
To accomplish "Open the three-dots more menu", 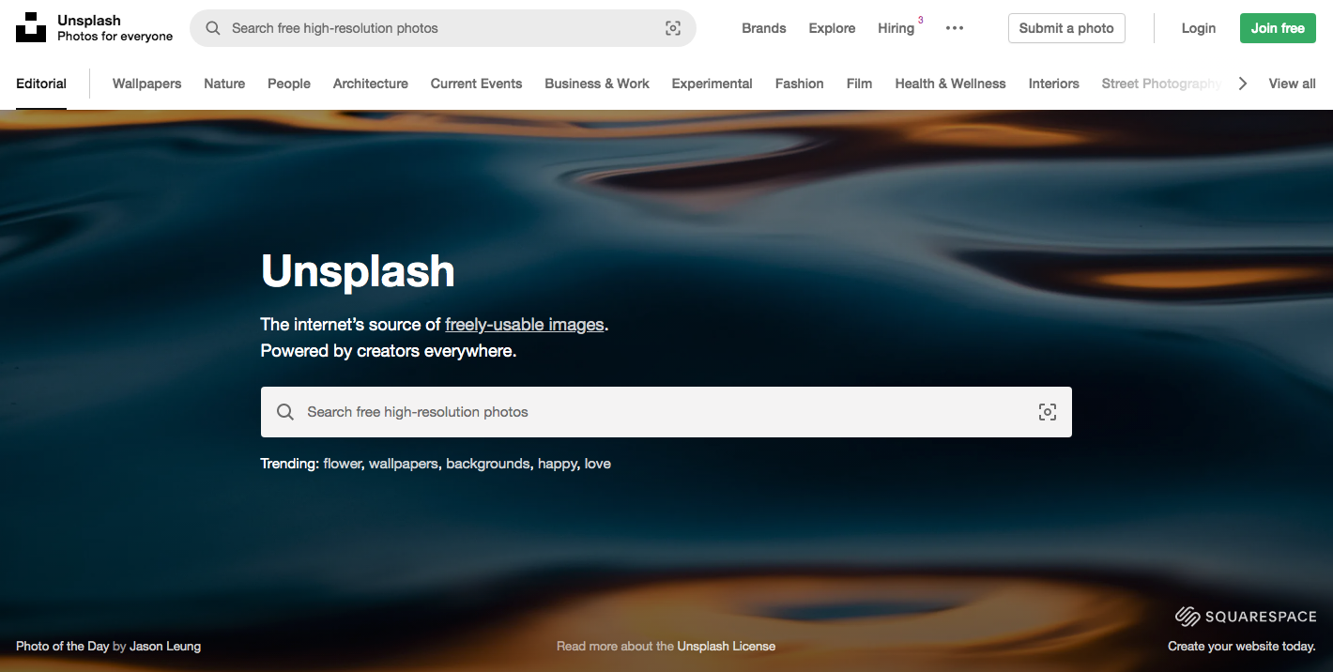I will click(955, 28).
